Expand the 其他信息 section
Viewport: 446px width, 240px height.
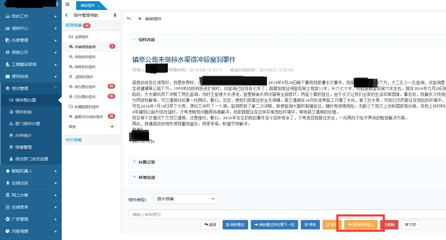click(146, 177)
